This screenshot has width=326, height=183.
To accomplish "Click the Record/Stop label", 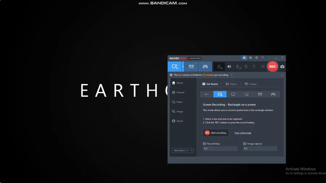I will (213, 144).
